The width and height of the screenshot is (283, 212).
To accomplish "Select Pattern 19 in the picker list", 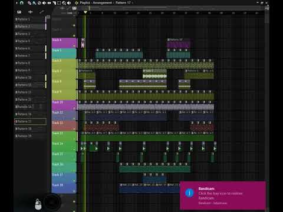I will pos(30,136).
